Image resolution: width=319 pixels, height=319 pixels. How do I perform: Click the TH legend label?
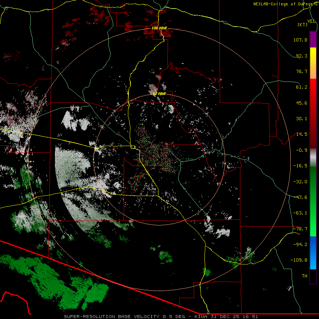(x=304, y=276)
